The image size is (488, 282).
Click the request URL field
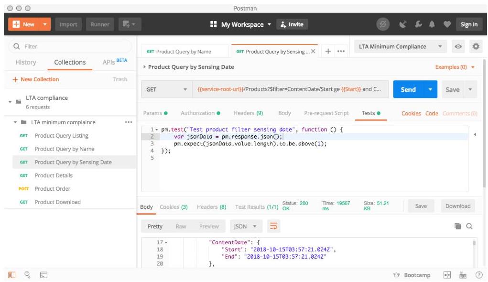click(x=291, y=89)
